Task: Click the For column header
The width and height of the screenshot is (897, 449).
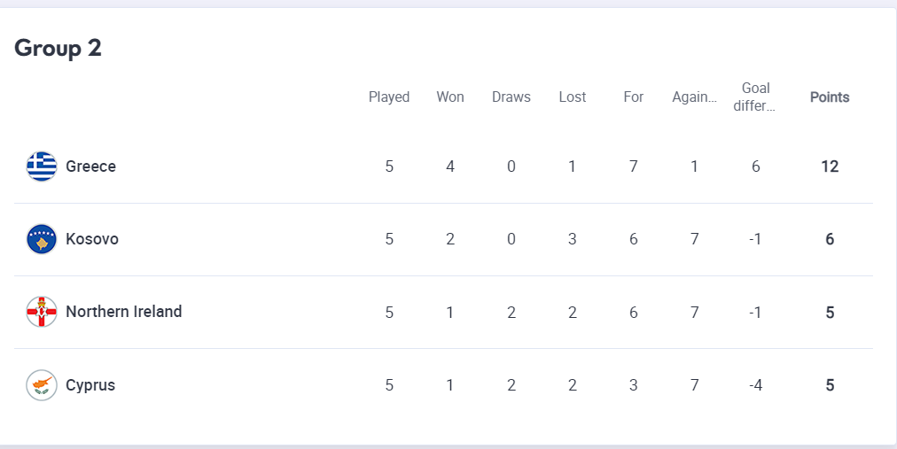Action: [633, 97]
